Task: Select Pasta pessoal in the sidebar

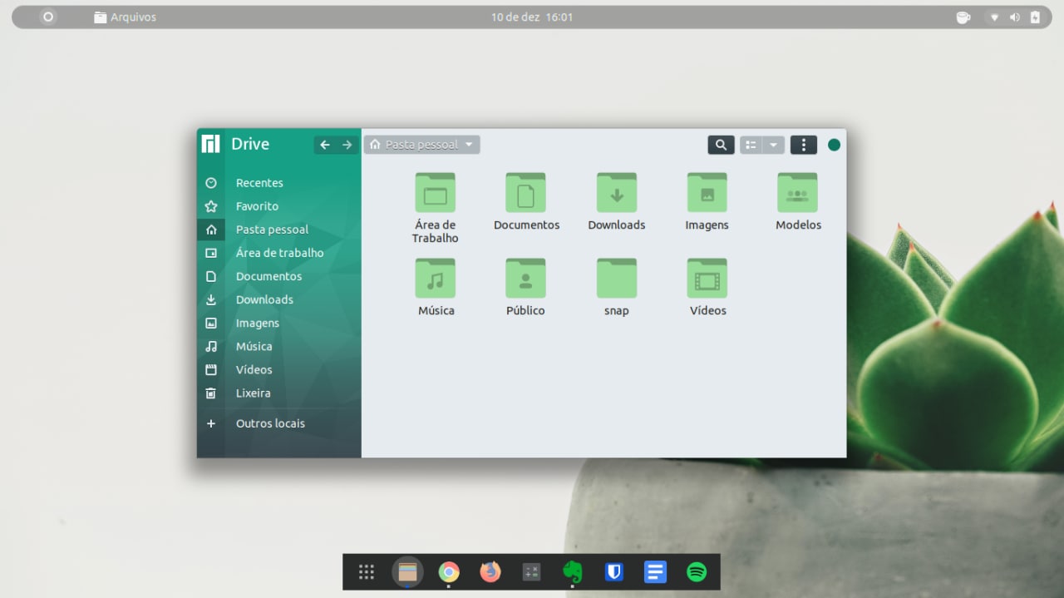Action: 279,230
